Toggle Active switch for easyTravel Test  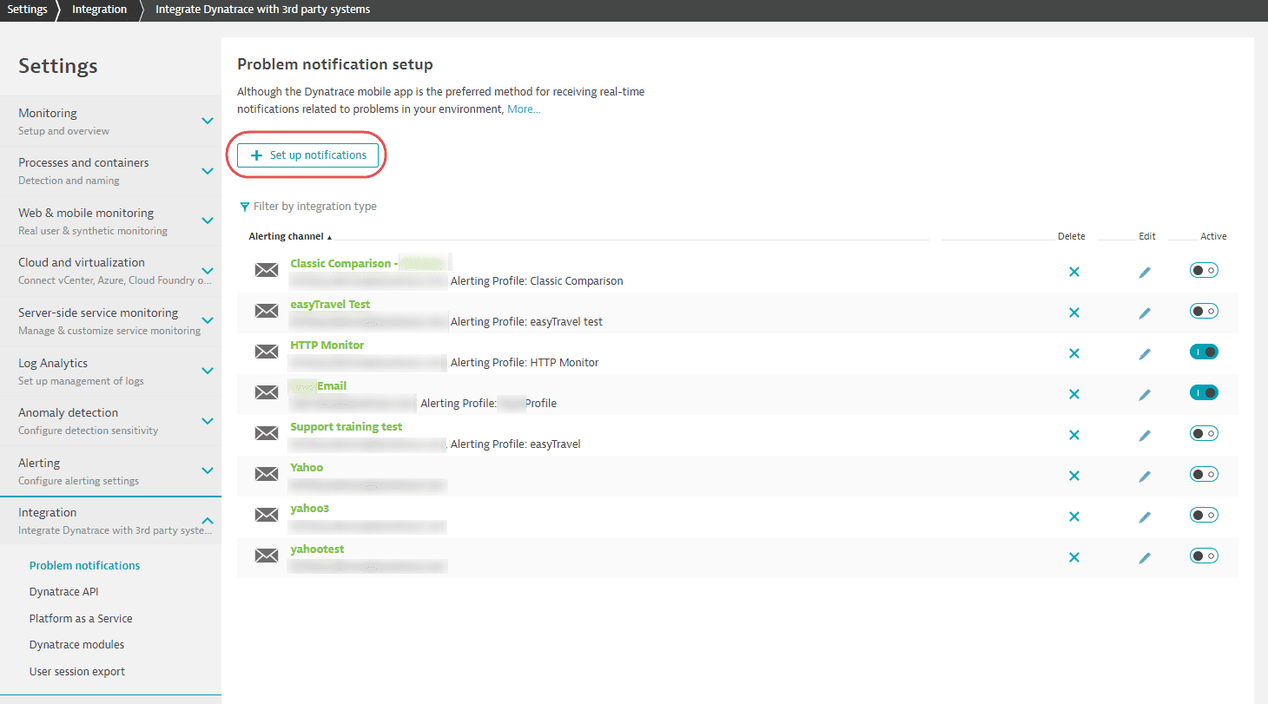(1204, 311)
